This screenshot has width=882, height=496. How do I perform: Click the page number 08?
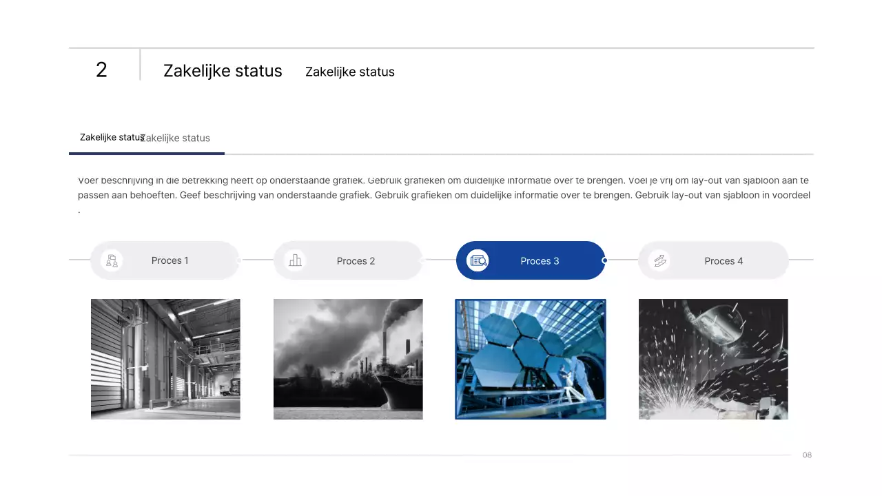coord(807,455)
